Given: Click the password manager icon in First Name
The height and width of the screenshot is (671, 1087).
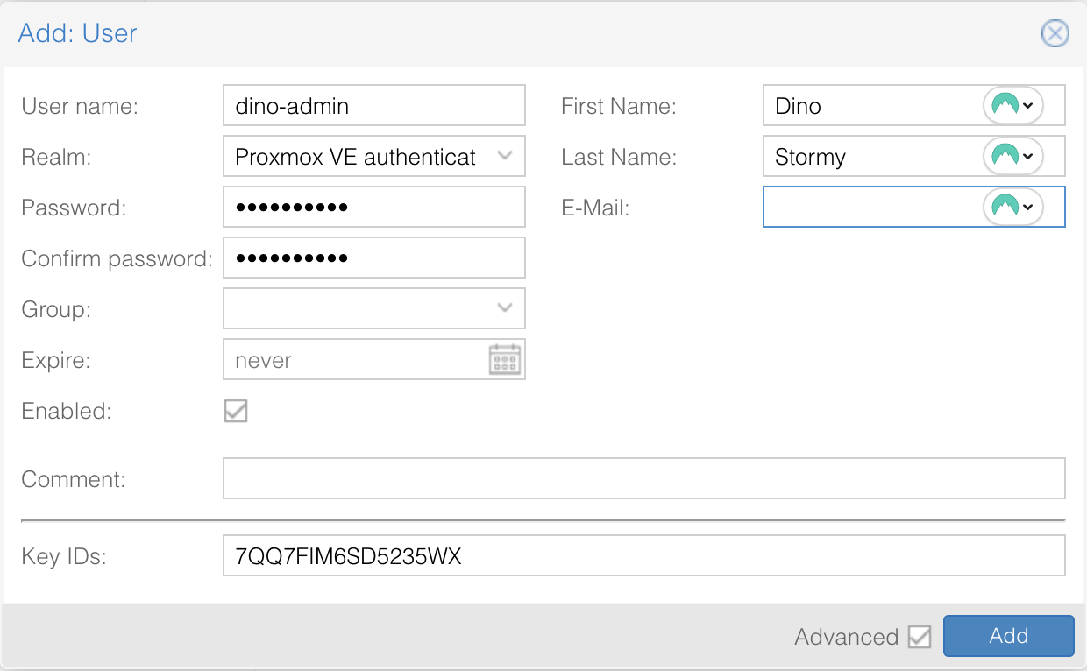Looking at the screenshot, I should coord(1012,106).
